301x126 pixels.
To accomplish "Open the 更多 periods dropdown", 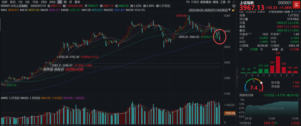I will (x=77, y=2).
